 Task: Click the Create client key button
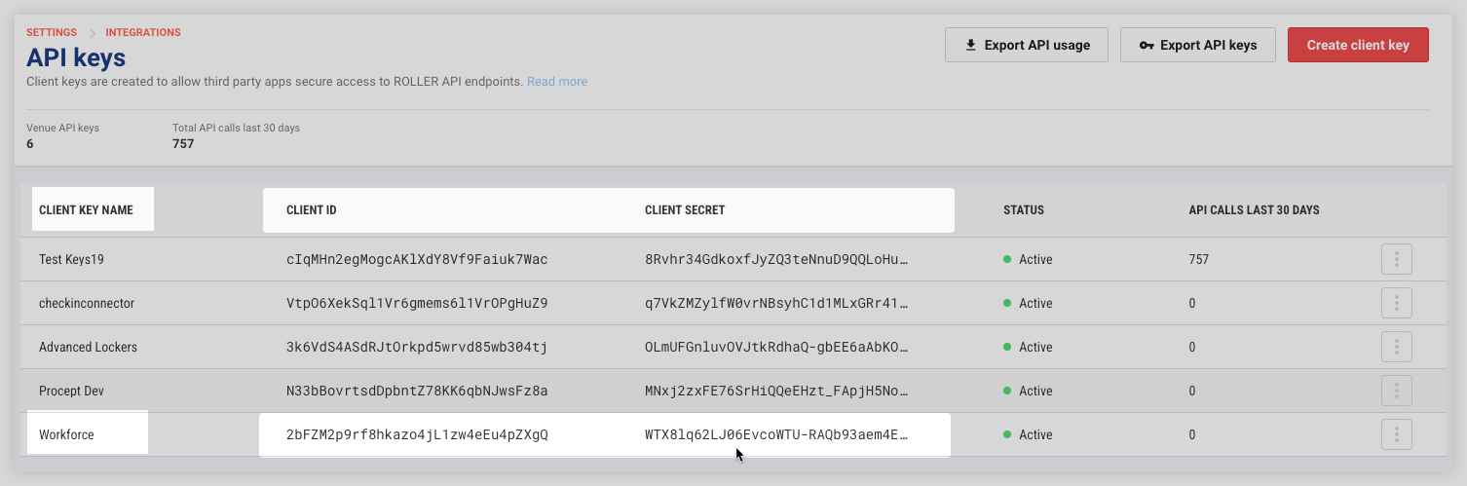1358,45
